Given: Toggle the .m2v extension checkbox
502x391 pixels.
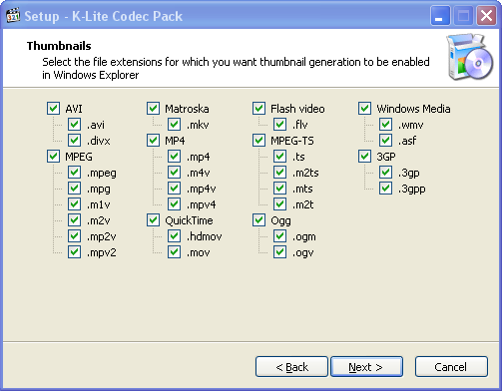Looking at the screenshot, I should point(74,220).
